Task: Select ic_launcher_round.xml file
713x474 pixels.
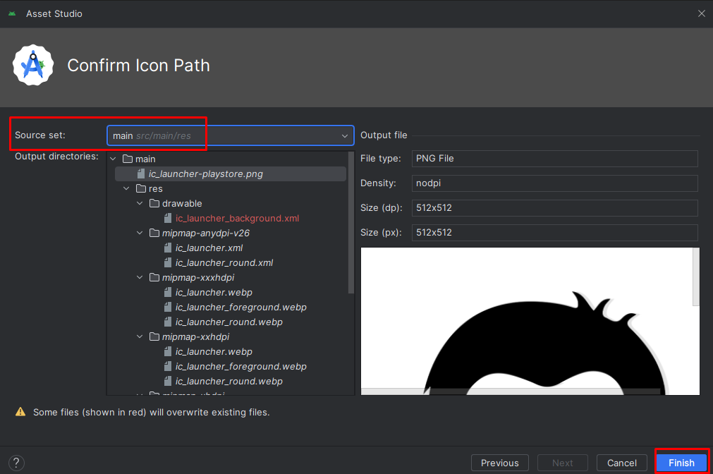Action: pos(224,262)
